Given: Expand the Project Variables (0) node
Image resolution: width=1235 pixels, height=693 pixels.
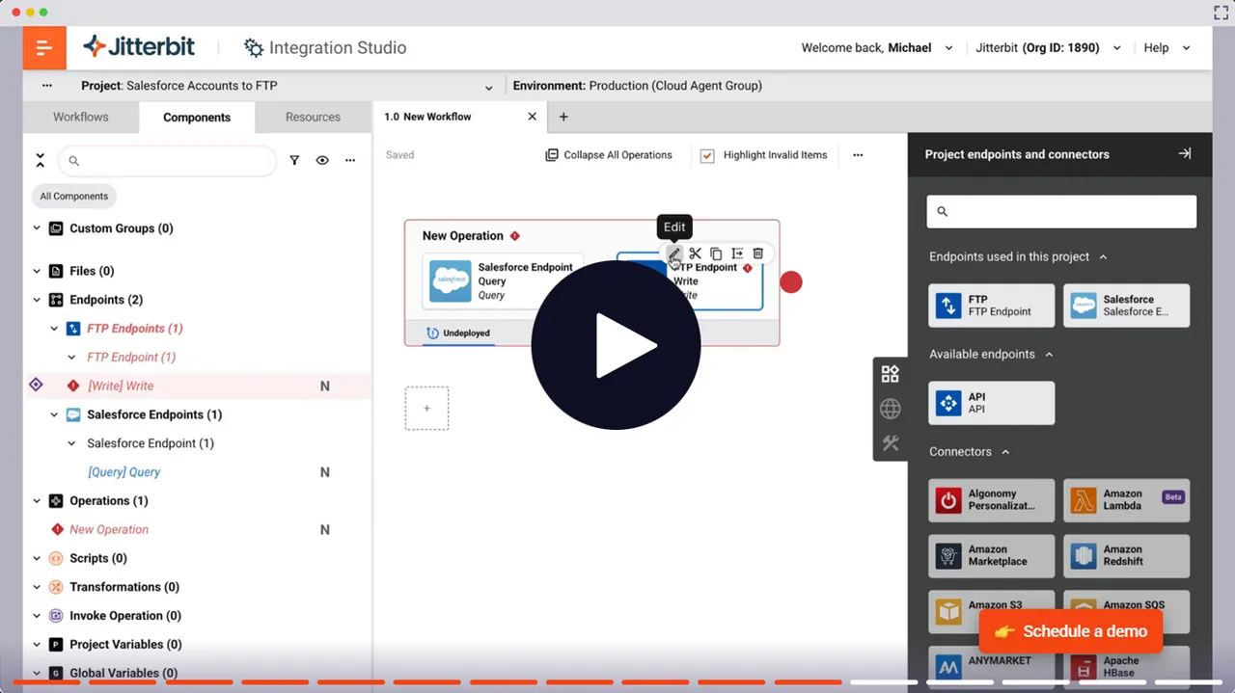Looking at the screenshot, I should [x=37, y=645].
